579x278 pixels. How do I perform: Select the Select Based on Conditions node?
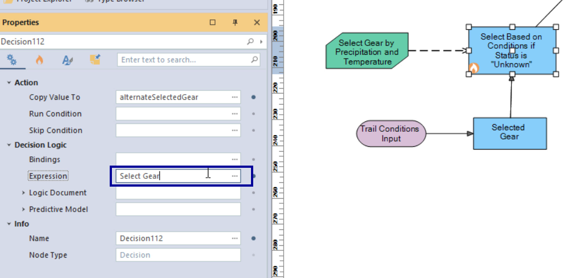pyautogui.click(x=512, y=50)
